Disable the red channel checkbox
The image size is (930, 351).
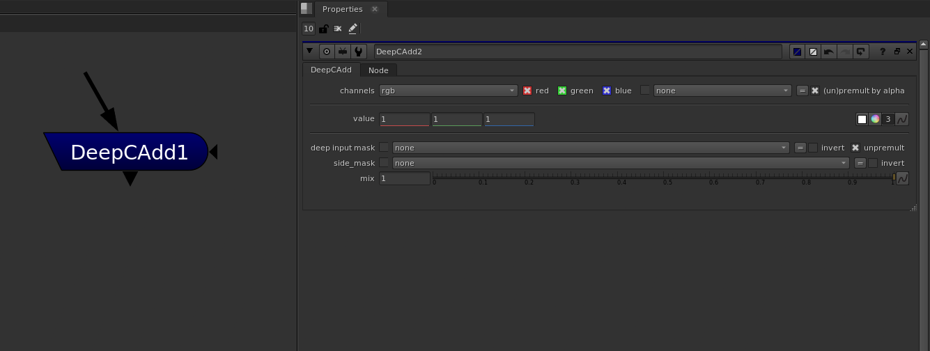coord(527,91)
